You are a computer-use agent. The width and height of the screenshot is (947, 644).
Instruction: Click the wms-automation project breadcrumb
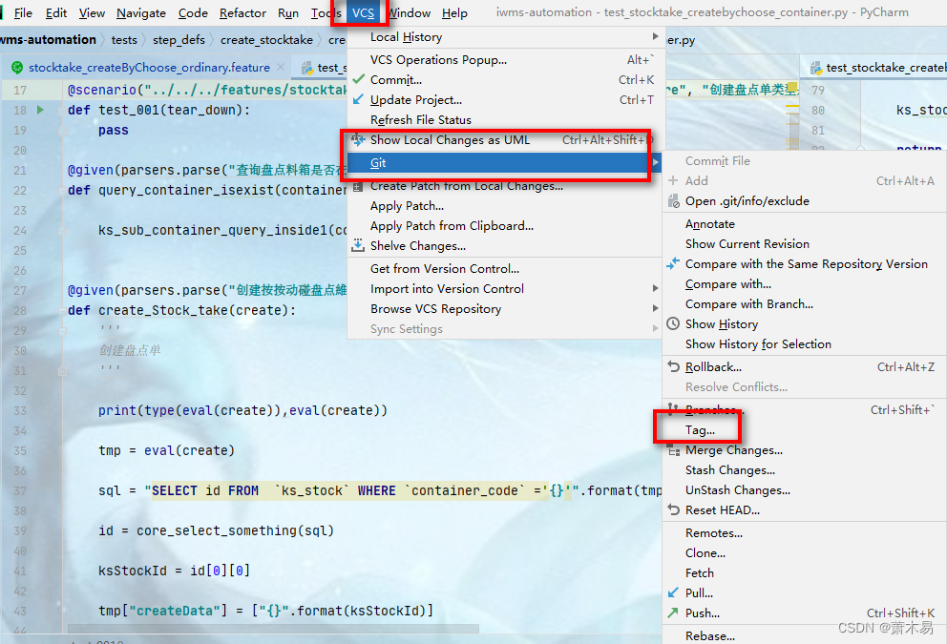(x=49, y=40)
